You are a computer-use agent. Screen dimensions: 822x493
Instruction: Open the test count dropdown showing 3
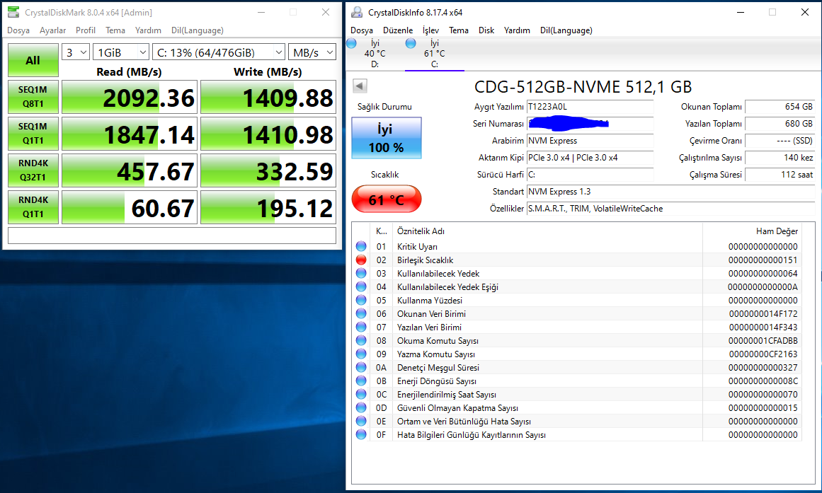[76, 52]
